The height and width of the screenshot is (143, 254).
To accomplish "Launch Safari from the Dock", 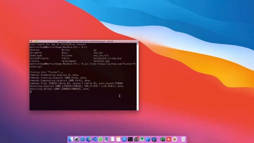I will click(83, 139).
